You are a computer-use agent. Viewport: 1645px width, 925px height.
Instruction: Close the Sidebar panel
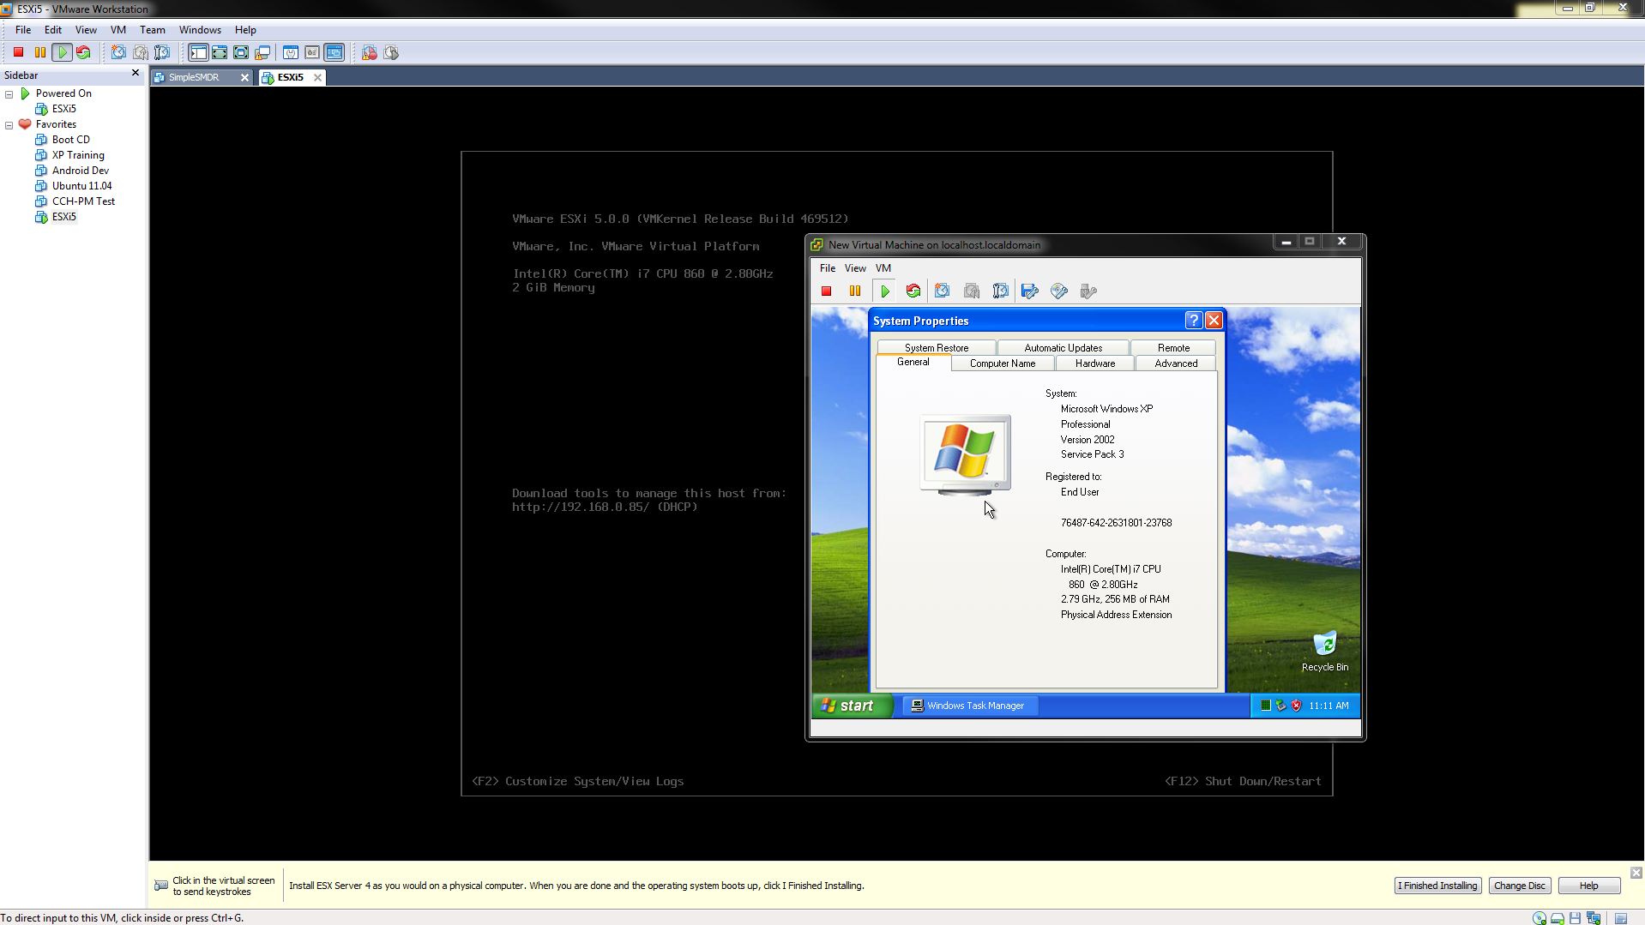tap(135, 74)
